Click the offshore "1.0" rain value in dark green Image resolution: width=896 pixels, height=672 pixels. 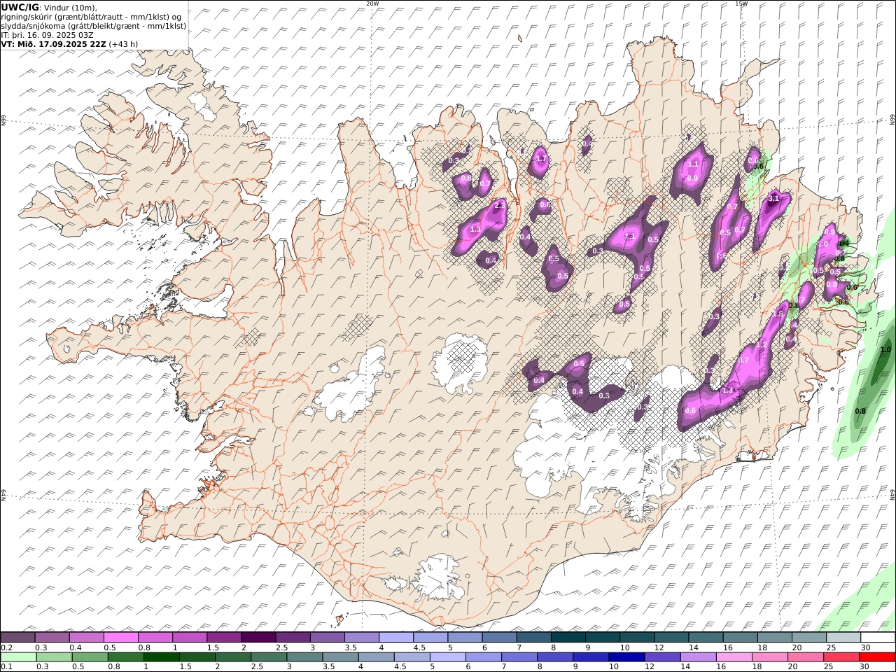pyautogui.click(x=885, y=350)
